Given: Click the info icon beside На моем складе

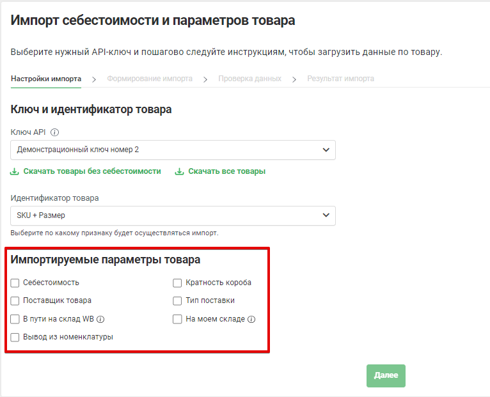Looking at the screenshot, I should coord(251,319).
